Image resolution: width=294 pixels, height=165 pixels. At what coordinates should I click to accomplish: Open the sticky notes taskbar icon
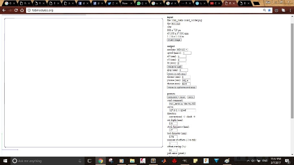pyautogui.click(x=196, y=161)
